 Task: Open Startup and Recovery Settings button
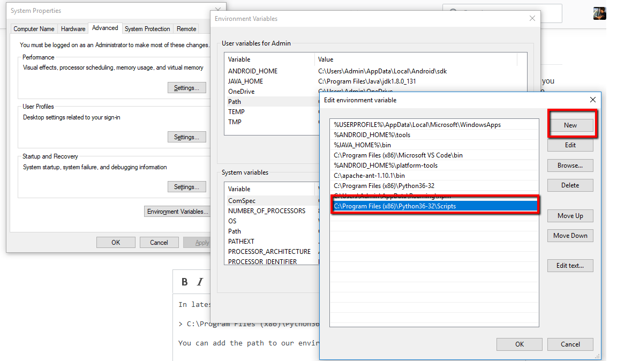(186, 186)
